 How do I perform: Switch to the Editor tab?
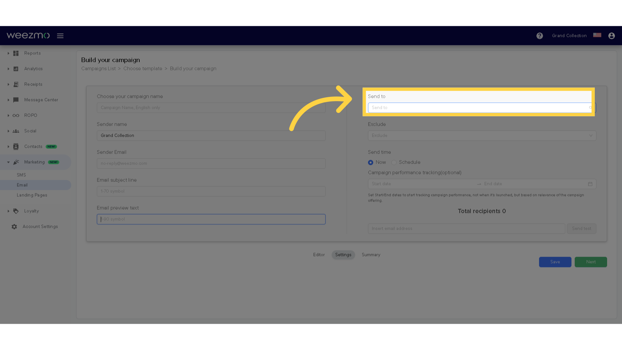(x=319, y=255)
